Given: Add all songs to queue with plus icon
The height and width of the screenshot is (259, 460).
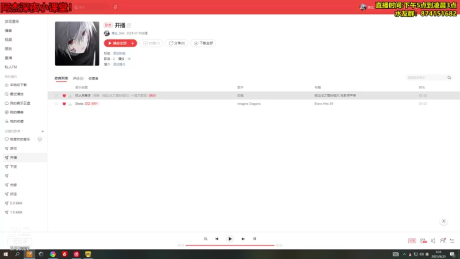Looking at the screenshot, I should tap(133, 43).
